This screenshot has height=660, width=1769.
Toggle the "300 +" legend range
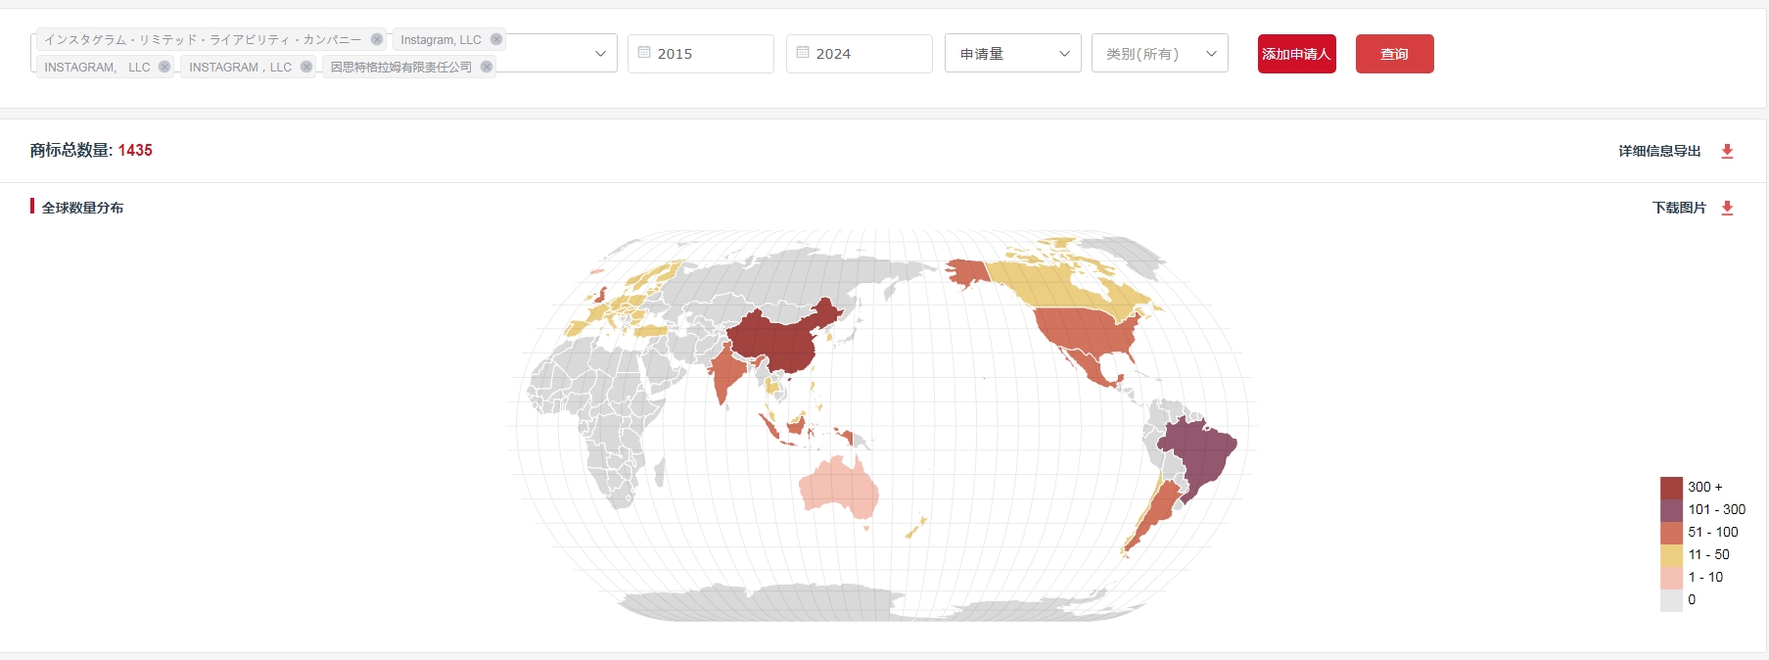(x=1704, y=487)
